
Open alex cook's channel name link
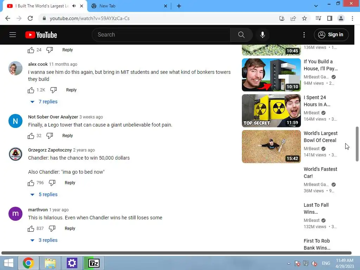click(38, 64)
